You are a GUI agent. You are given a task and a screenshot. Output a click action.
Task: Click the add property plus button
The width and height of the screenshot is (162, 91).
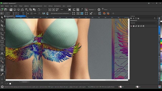[113, 13]
